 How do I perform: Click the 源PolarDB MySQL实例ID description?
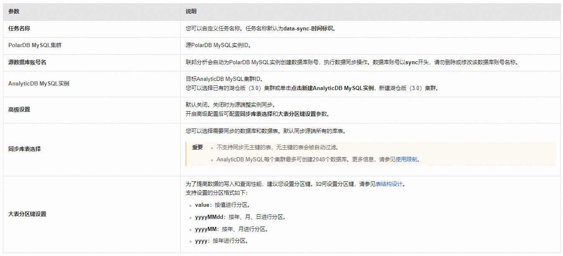[218, 45]
